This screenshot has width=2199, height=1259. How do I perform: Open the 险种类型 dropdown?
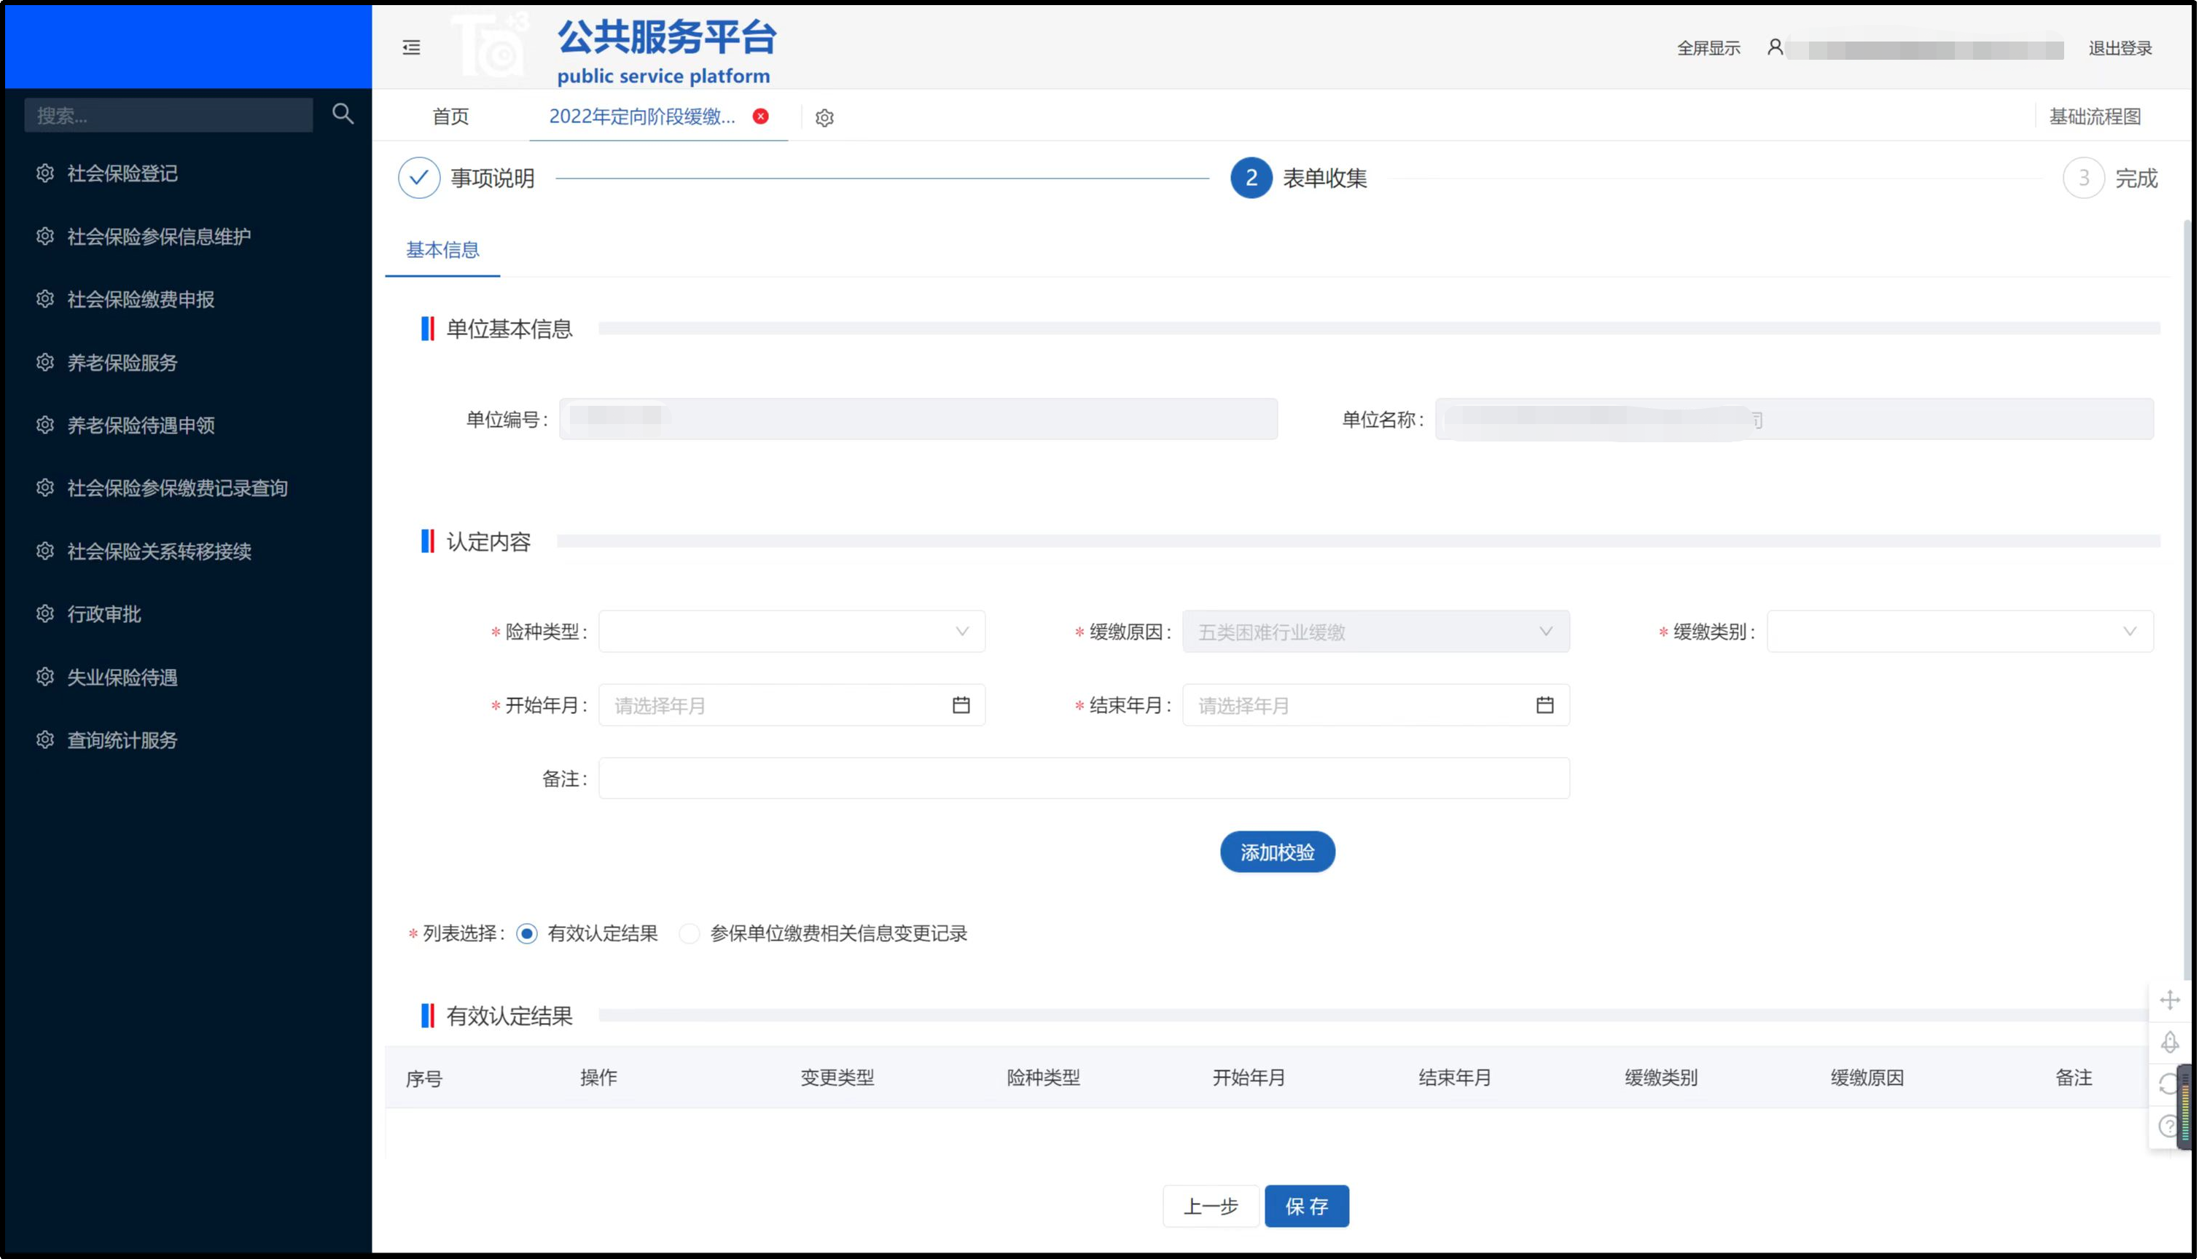pos(792,632)
